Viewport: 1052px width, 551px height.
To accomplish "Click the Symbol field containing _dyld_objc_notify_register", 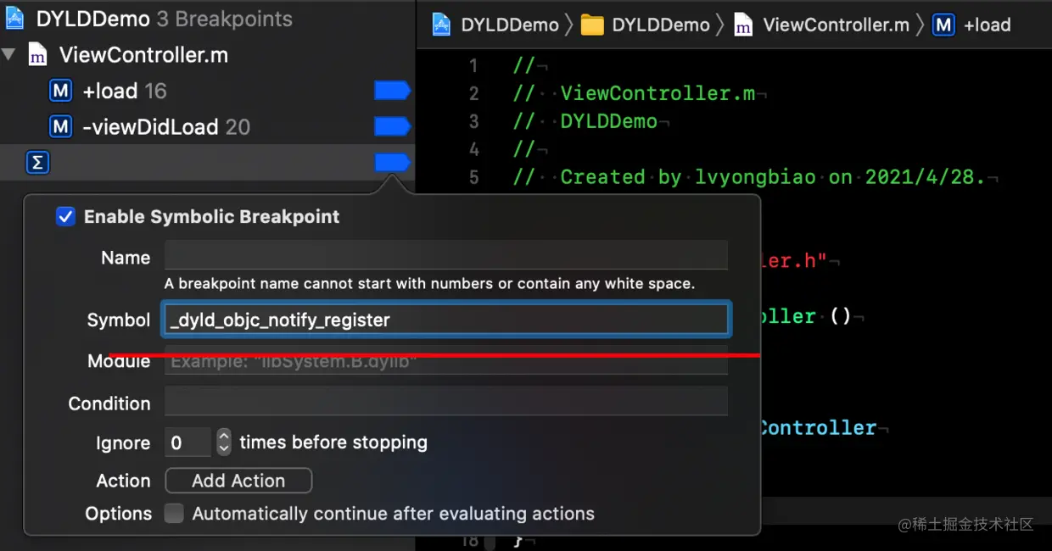I will [x=446, y=320].
